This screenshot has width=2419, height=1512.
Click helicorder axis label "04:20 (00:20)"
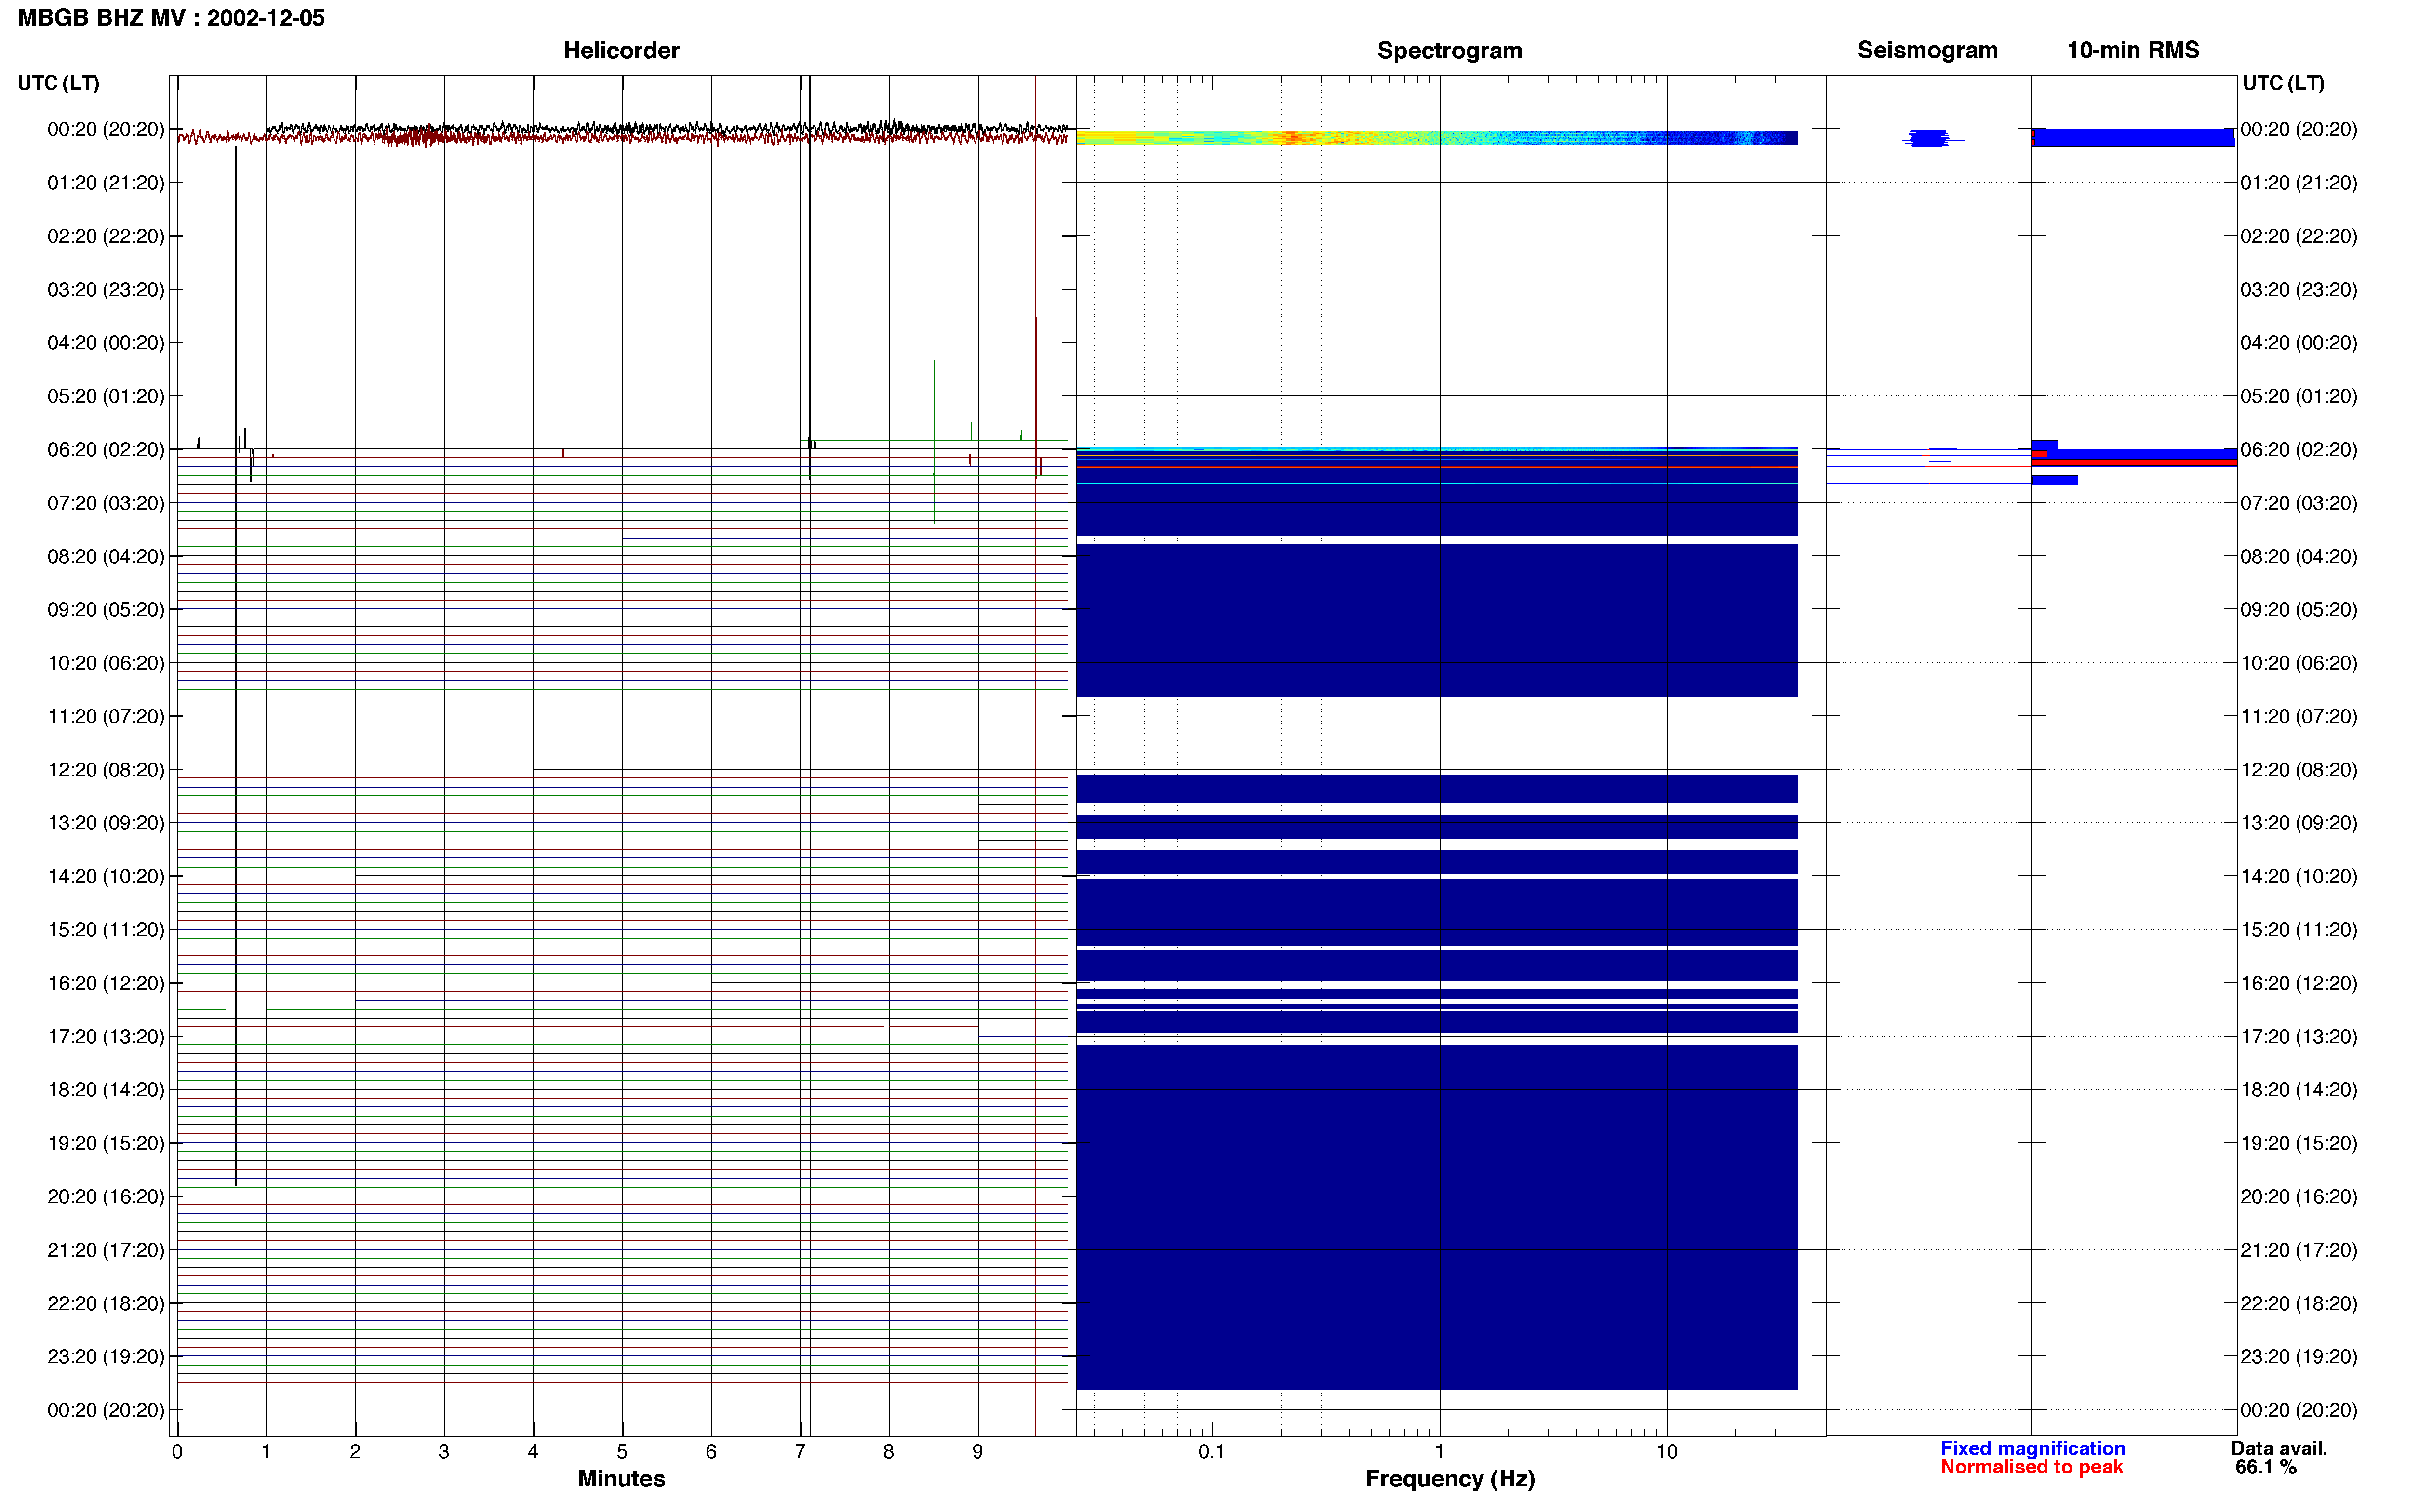[x=106, y=342]
